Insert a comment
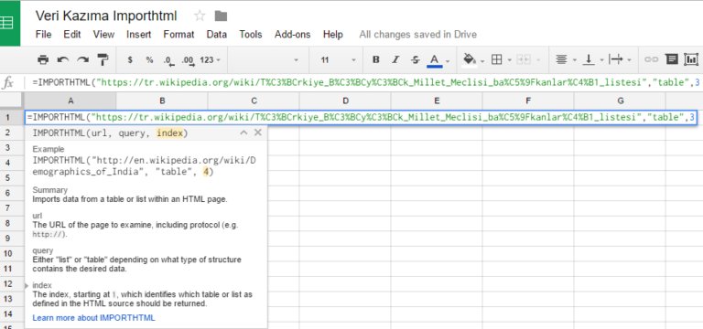 click(671, 59)
